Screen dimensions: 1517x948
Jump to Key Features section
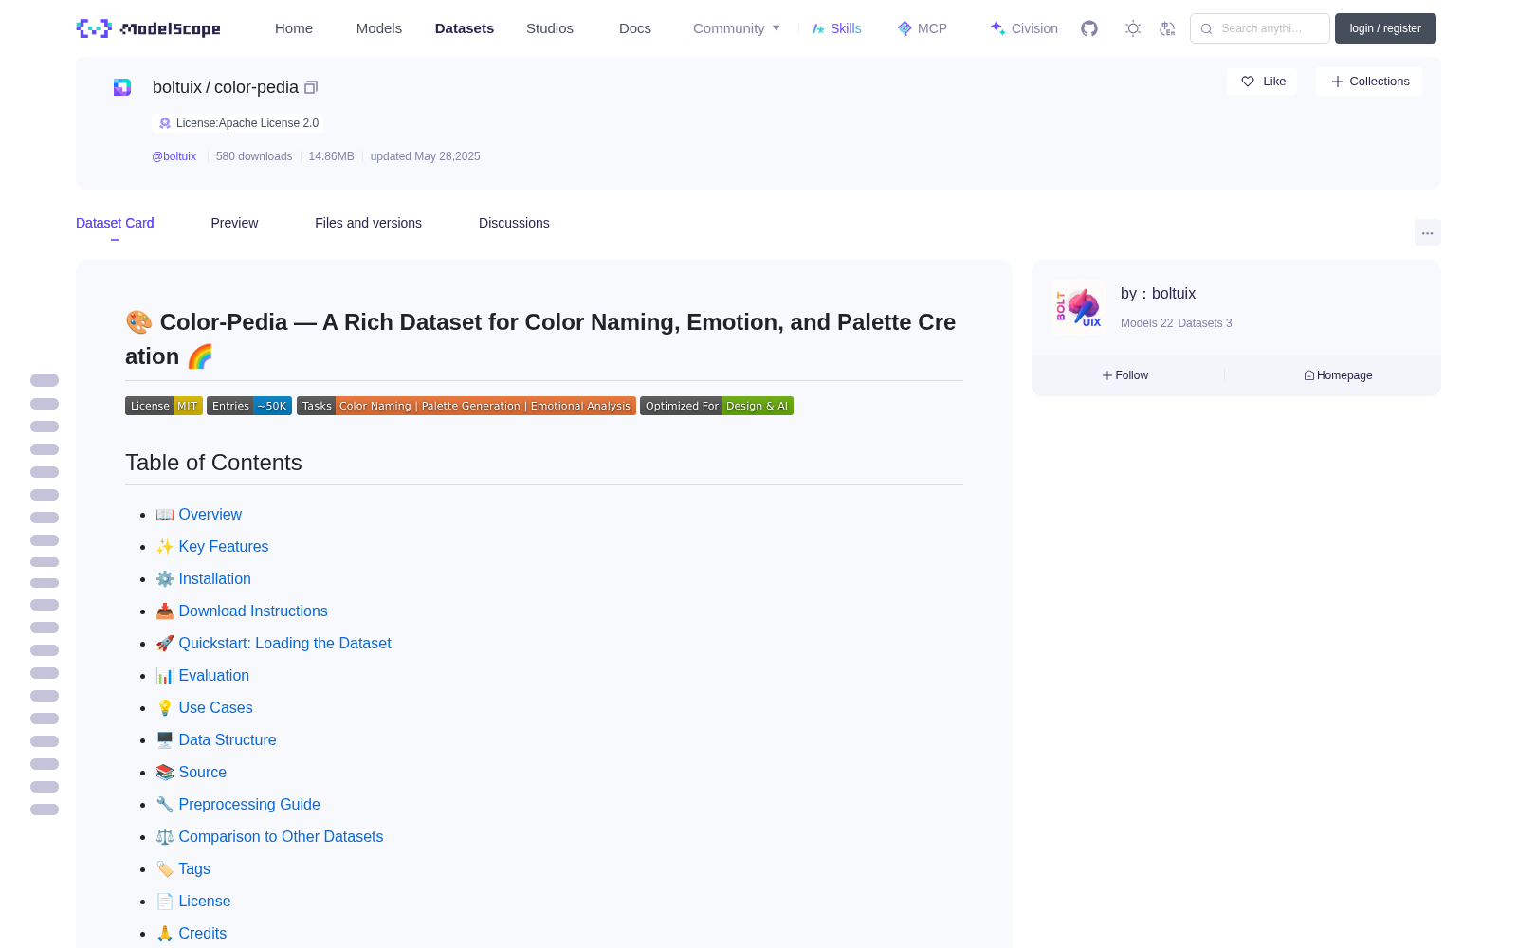coord(223,547)
